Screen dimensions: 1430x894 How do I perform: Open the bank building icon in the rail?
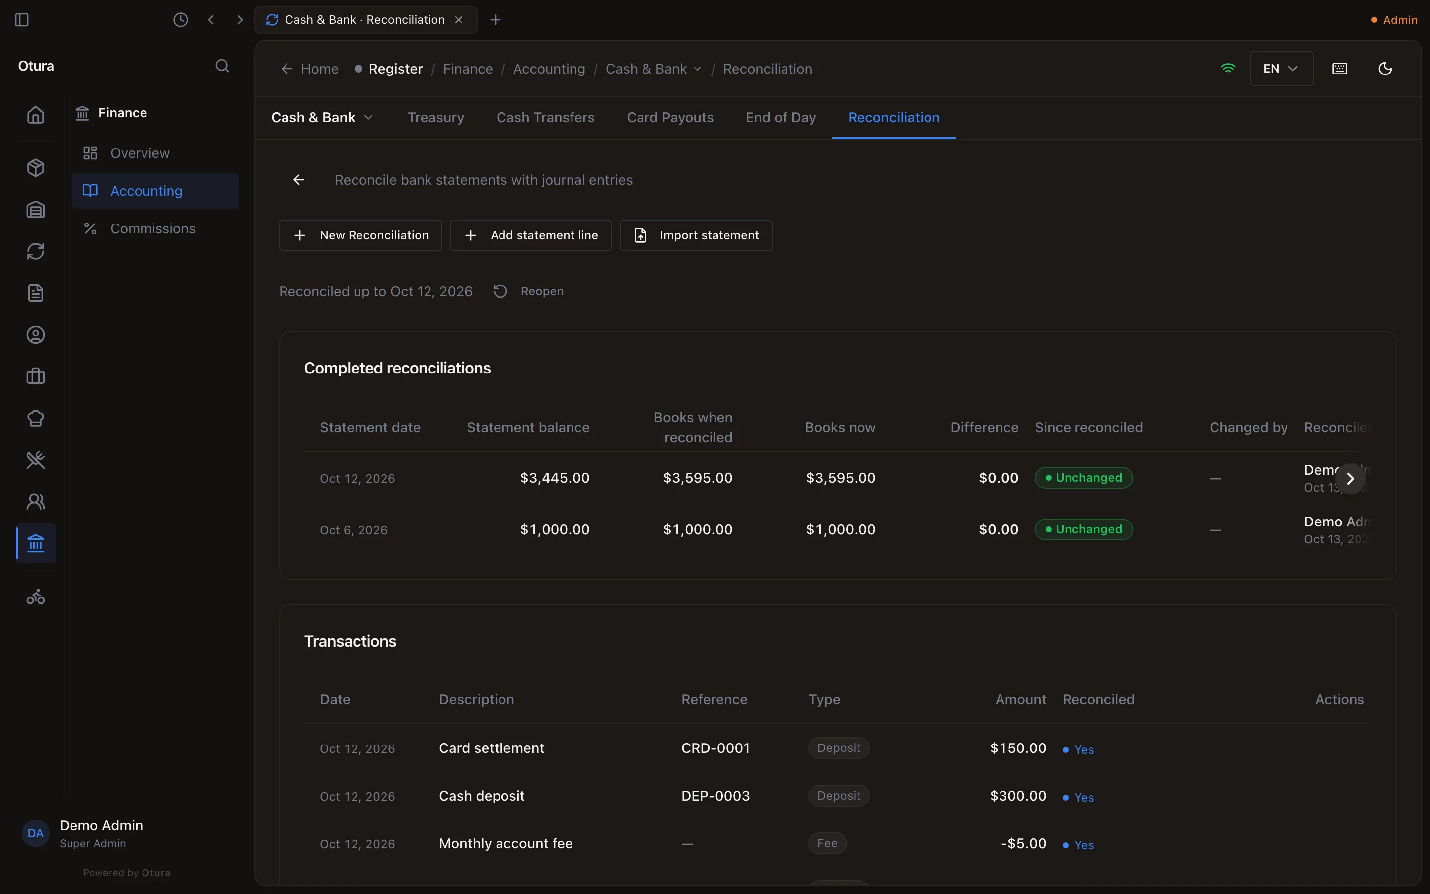pyautogui.click(x=36, y=543)
